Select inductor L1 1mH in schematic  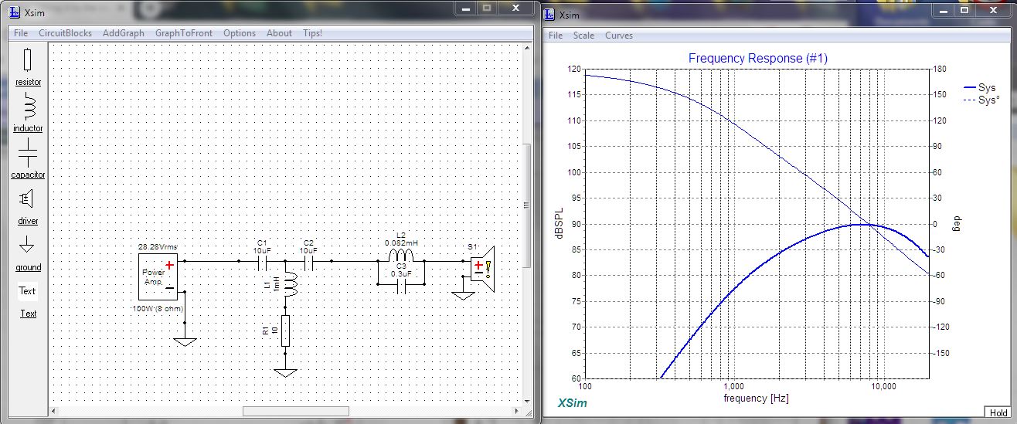point(291,286)
